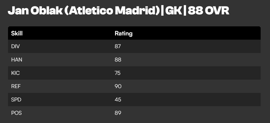
Task: Click the black table header bar
Action: 134,33
